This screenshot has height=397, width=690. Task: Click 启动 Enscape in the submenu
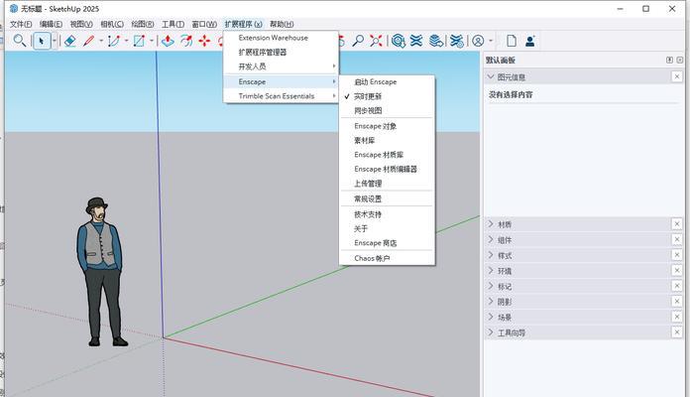pos(387,82)
